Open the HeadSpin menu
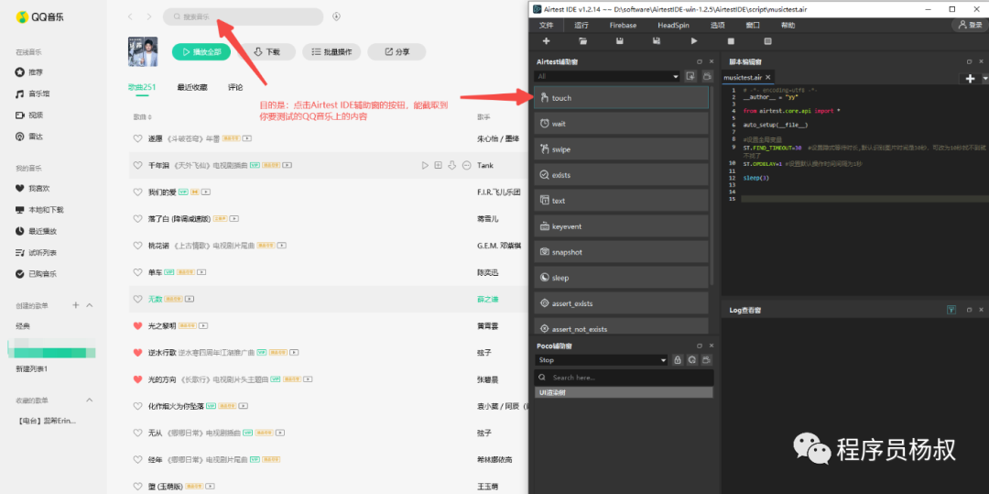The width and height of the screenshot is (989, 494). pyautogui.click(x=673, y=26)
